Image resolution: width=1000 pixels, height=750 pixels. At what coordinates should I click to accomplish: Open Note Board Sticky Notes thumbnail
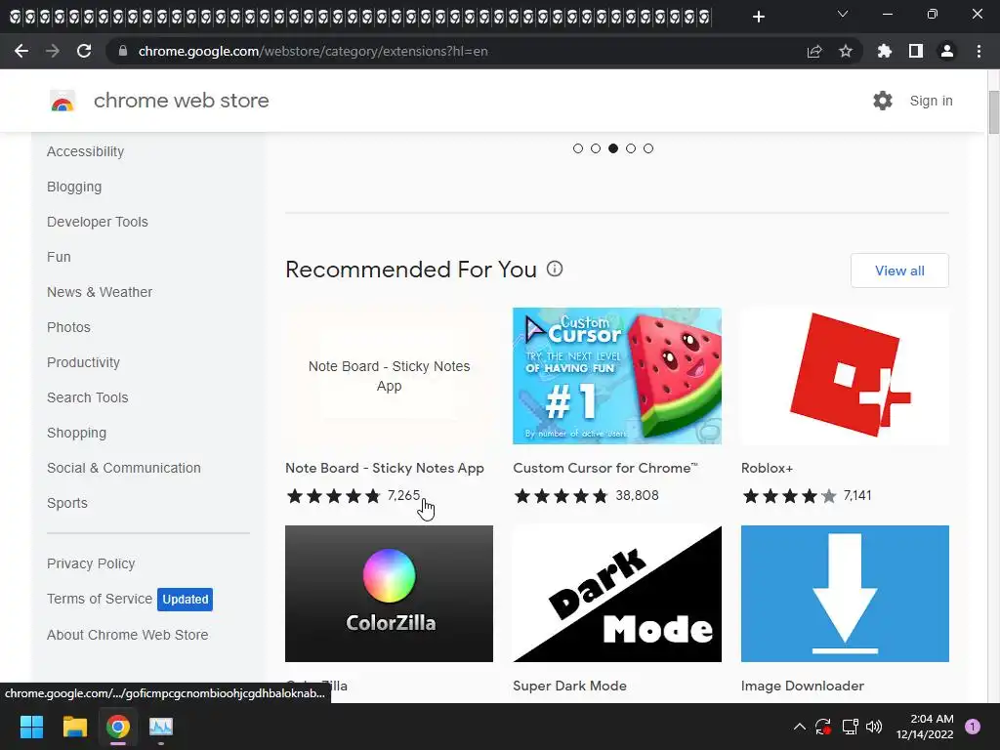tap(389, 376)
